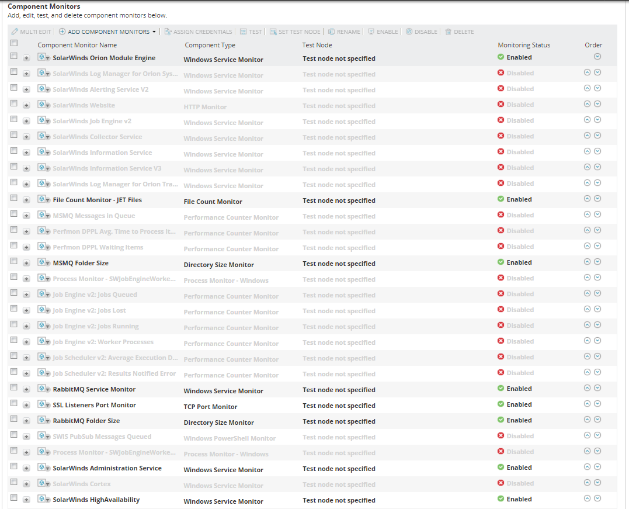Click the Monitoring Status column header
Screen dimensions: 629x509
(524, 45)
